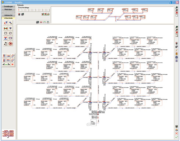
Task: Click the first red-green icon in clipboard row
Action: 43,14
